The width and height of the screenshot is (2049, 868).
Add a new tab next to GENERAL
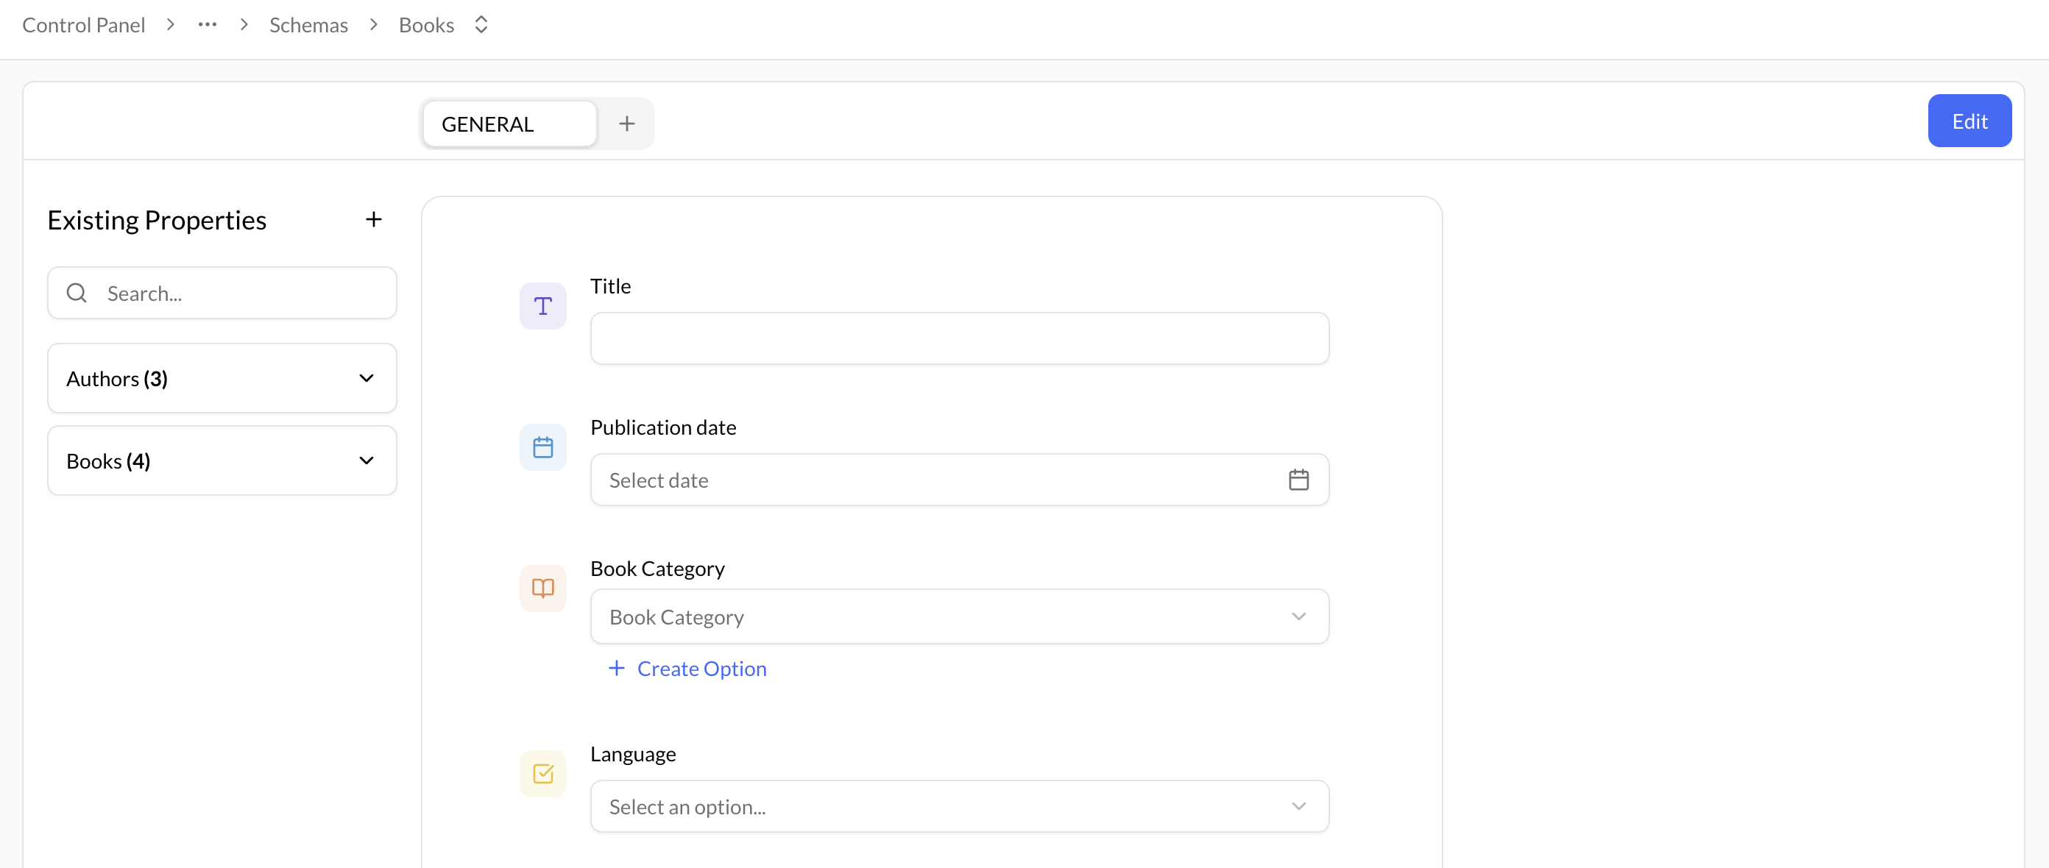point(627,124)
